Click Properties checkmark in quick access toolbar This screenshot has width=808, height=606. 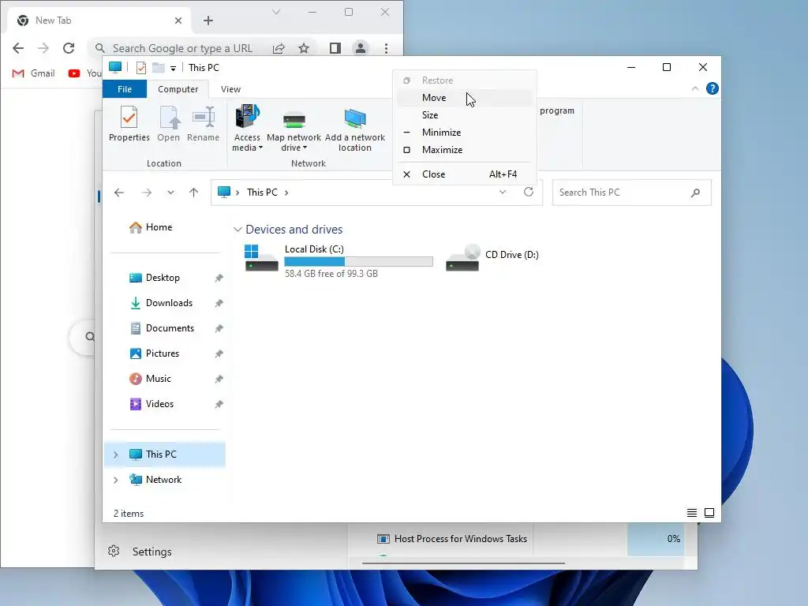pos(140,68)
